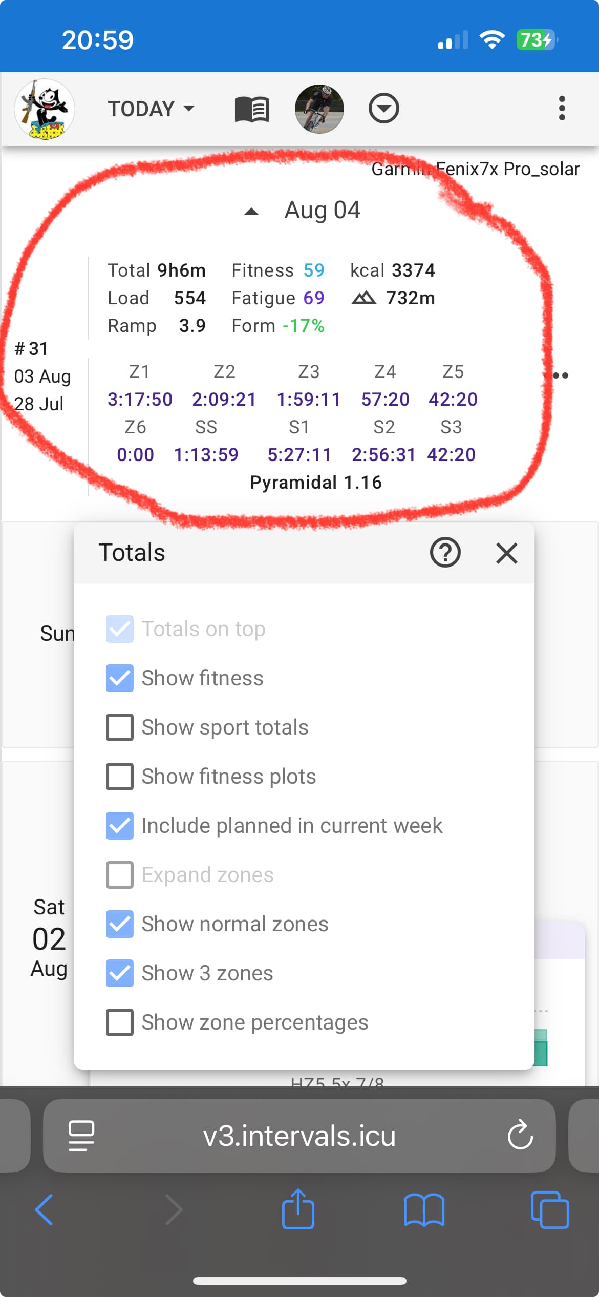Enable Show fitness plots
Image resolution: width=599 pixels, height=1297 pixels.
pyautogui.click(x=120, y=777)
